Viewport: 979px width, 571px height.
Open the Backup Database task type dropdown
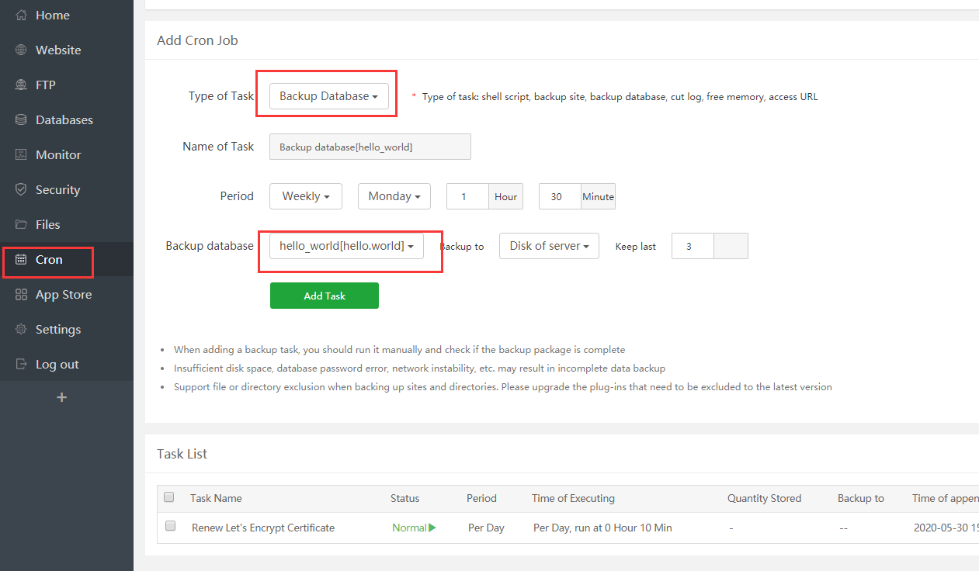(328, 96)
